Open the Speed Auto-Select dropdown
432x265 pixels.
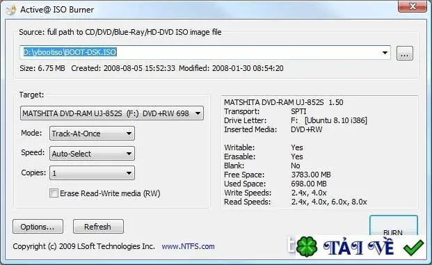(x=92, y=154)
